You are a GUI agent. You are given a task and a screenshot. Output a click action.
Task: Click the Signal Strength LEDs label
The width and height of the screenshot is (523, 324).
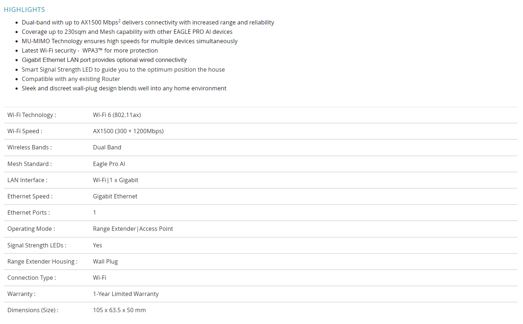click(37, 245)
